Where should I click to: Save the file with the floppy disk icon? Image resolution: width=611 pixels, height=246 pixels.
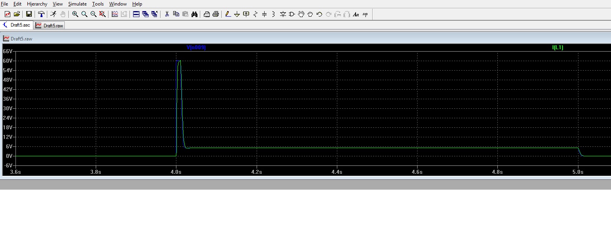tap(29, 14)
